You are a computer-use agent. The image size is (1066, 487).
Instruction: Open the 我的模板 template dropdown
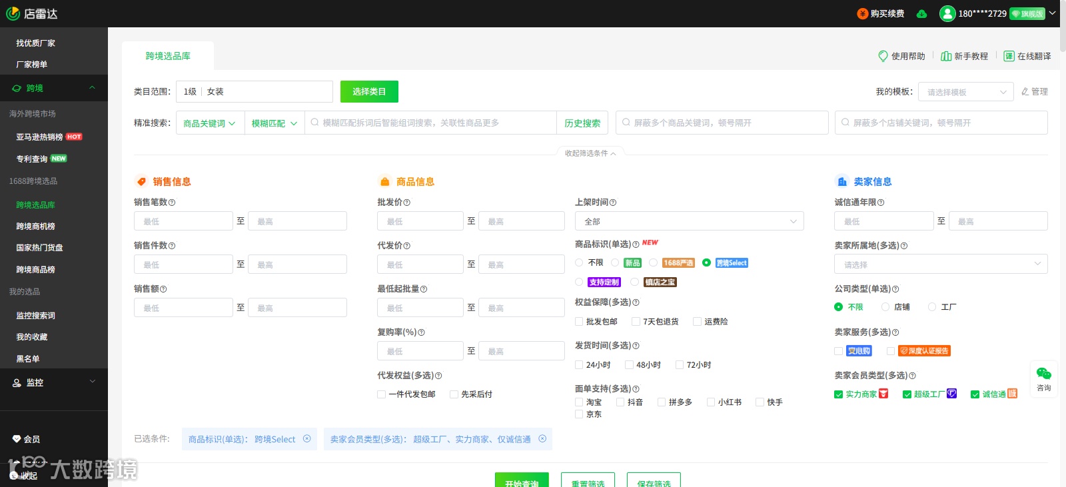click(x=966, y=92)
